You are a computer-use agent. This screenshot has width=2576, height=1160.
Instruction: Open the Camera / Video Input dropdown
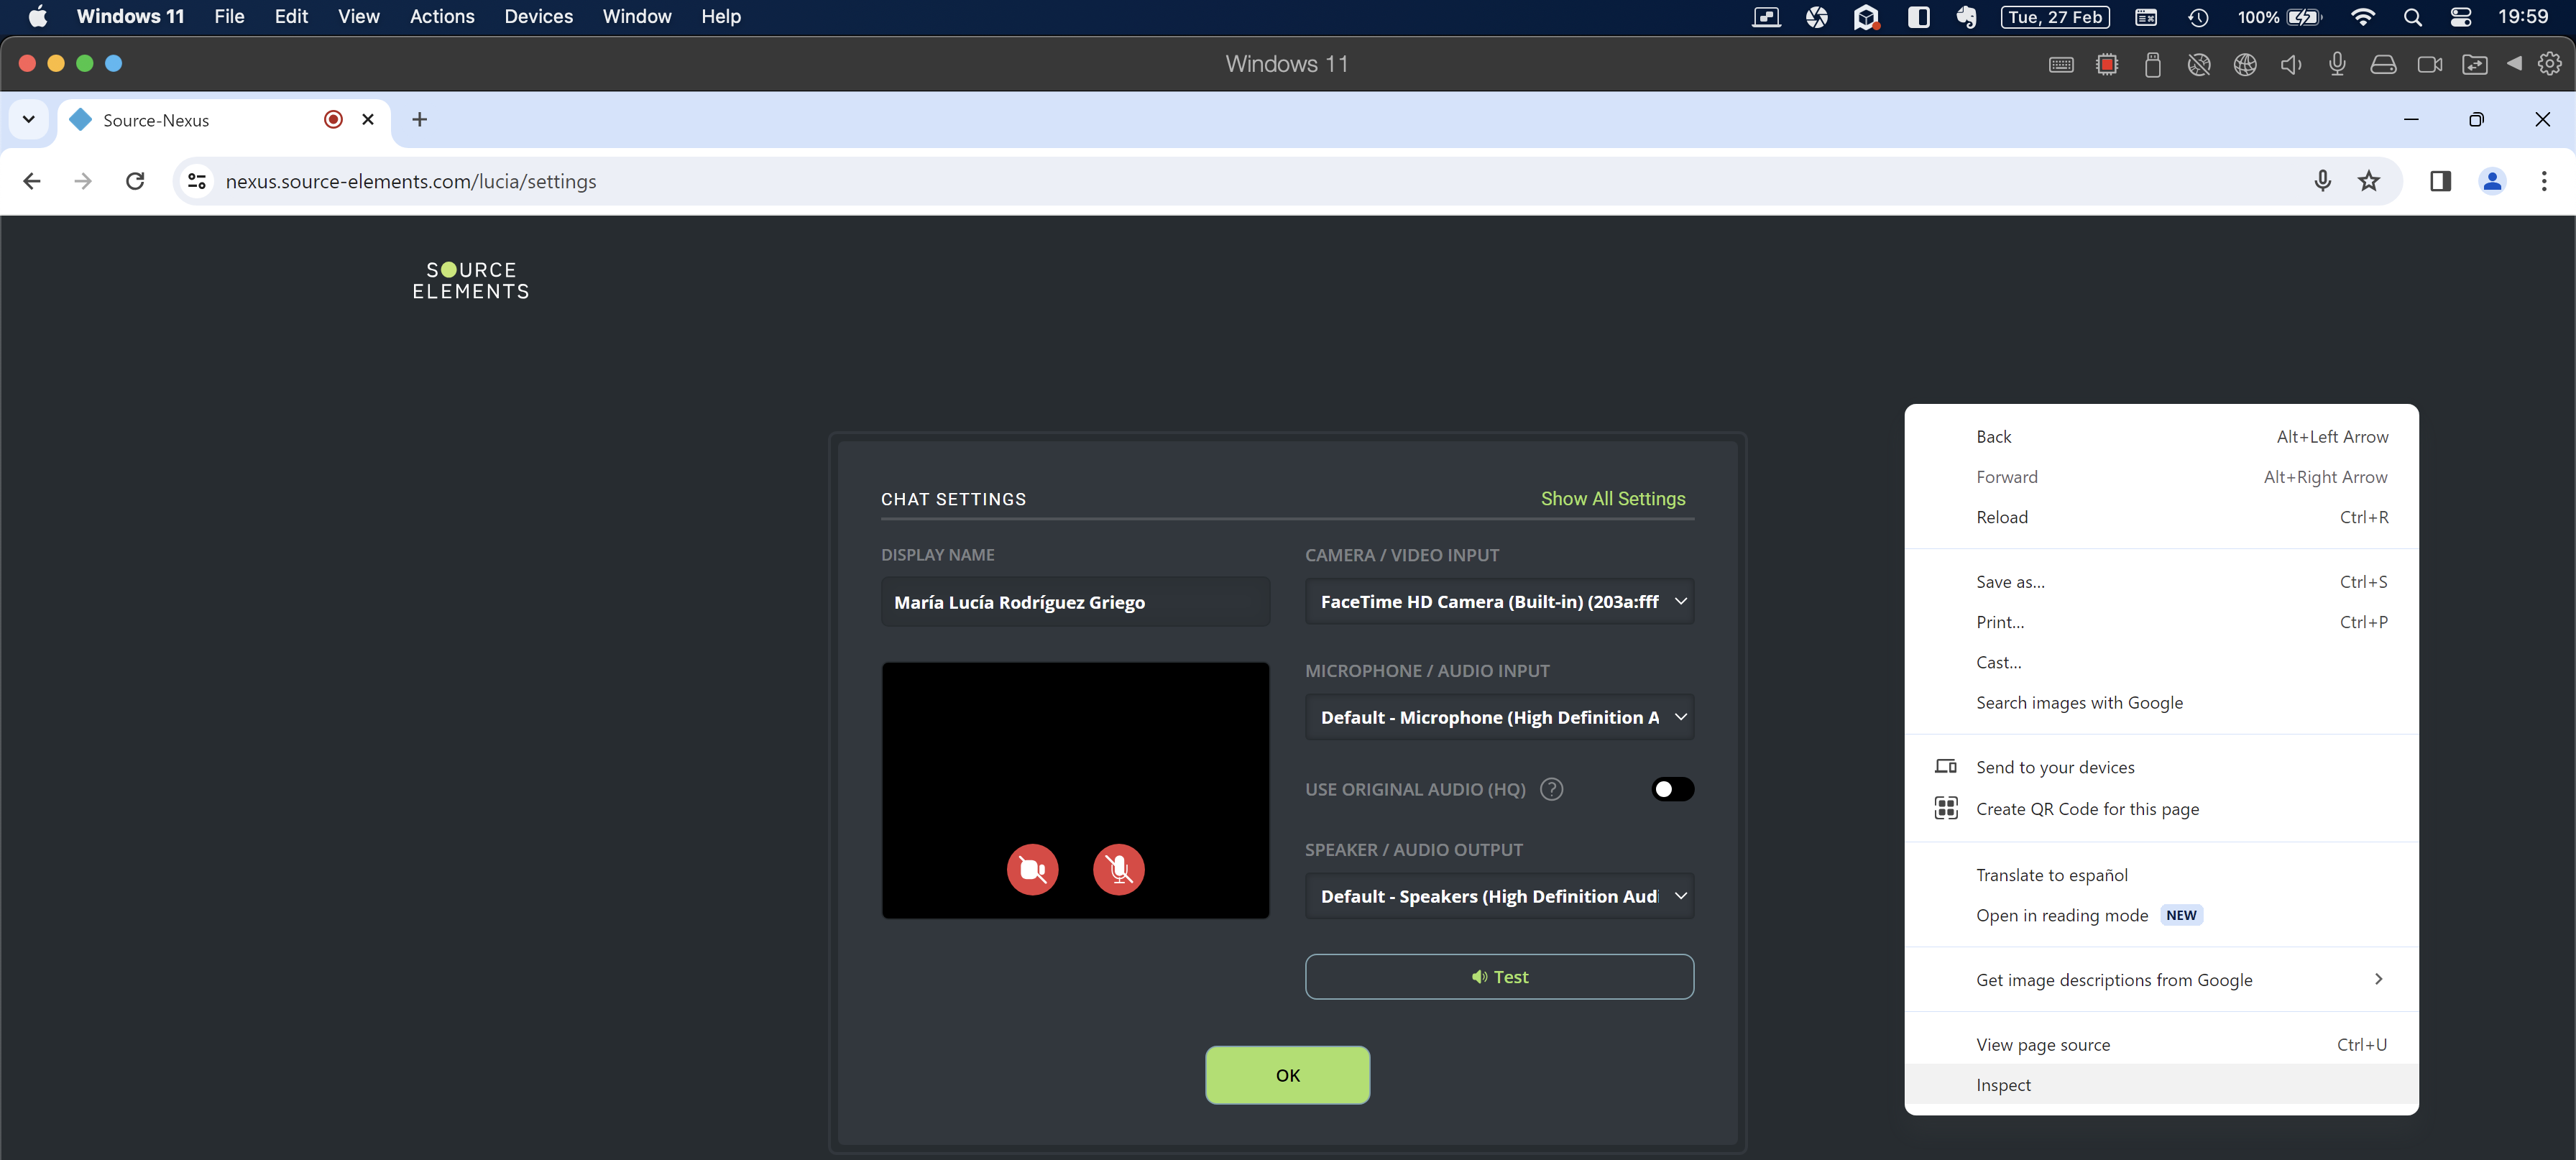[x=1498, y=601]
